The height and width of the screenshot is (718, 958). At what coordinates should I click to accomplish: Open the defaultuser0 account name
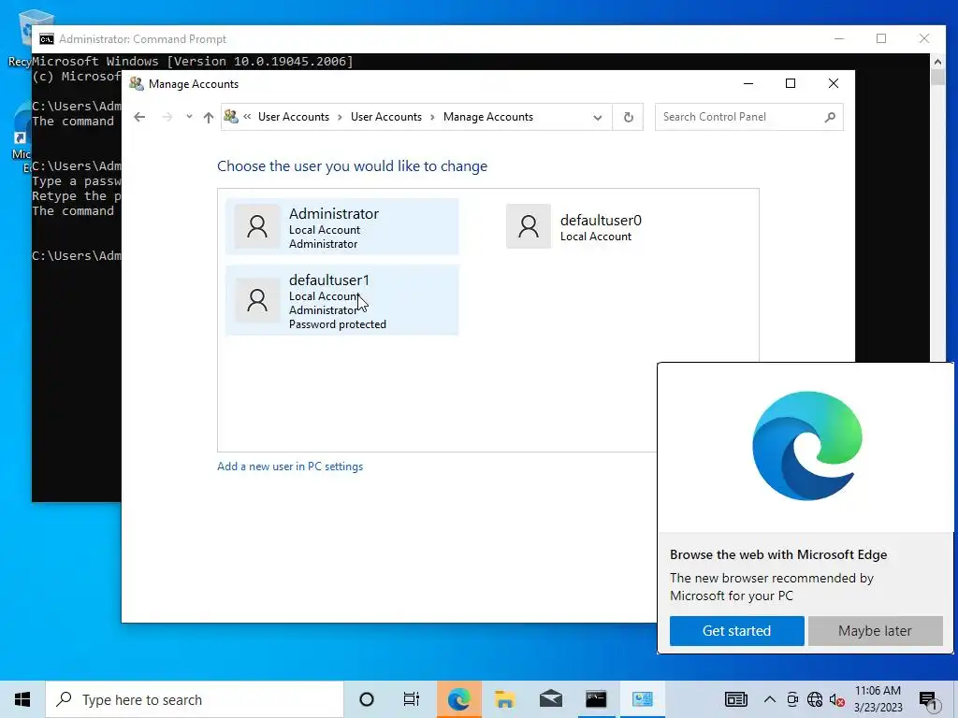tap(601, 221)
